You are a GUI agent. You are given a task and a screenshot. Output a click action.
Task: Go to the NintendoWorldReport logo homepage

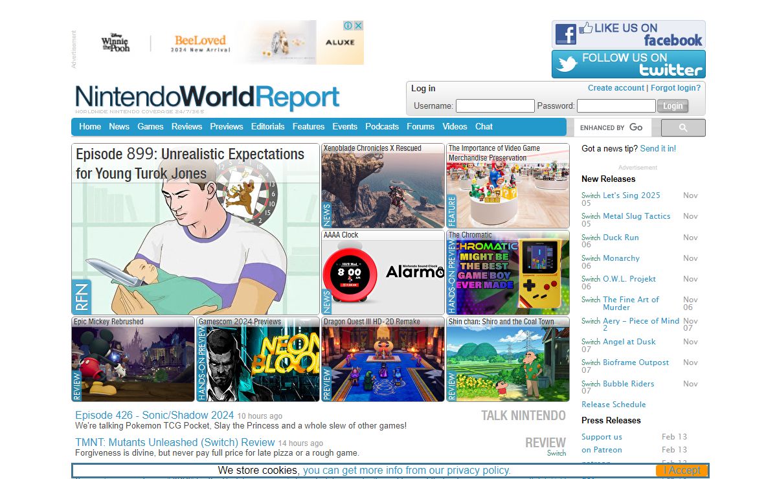(207, 98)
